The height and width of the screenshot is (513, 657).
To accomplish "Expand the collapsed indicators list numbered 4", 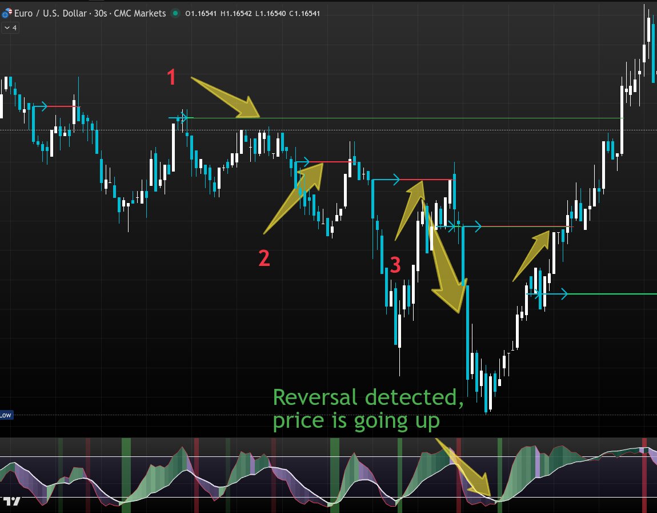I will coord(9,27).
